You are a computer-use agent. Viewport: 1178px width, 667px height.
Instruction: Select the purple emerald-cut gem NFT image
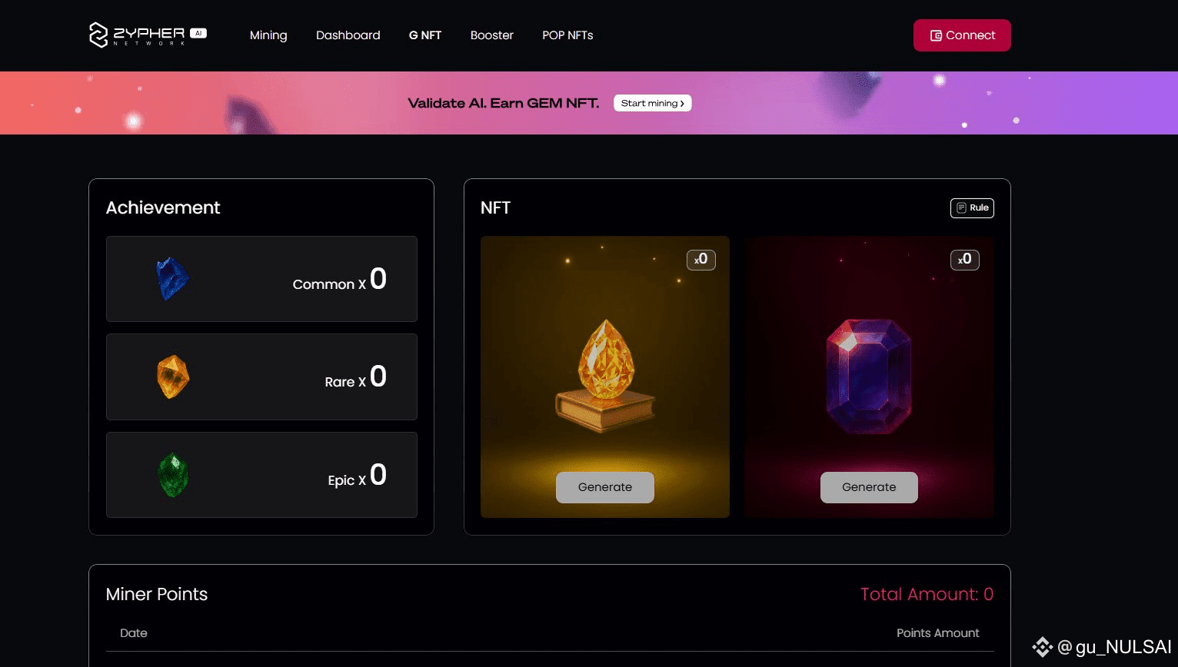[x=869, y=376]
